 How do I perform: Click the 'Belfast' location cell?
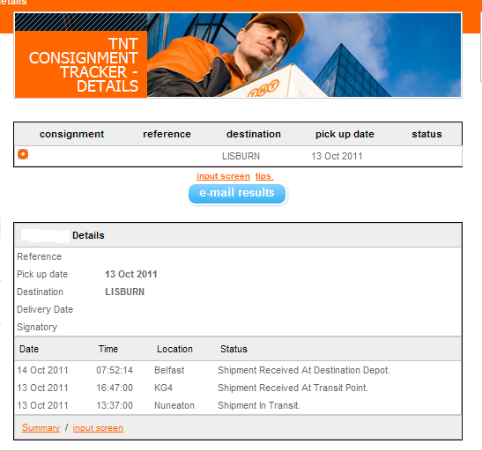[x=169, y=370]
